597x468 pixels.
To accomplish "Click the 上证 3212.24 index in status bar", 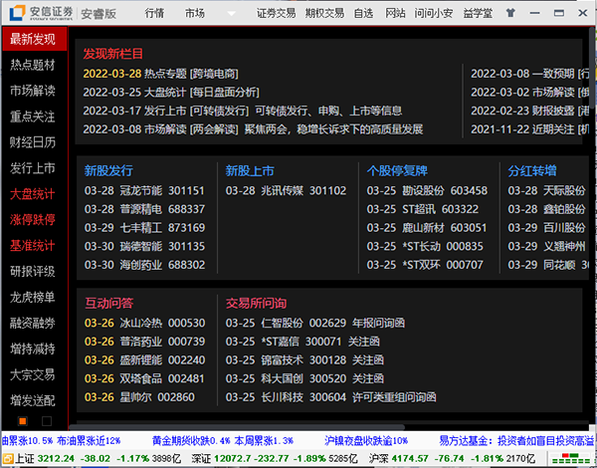I will (x=98, y=458).
